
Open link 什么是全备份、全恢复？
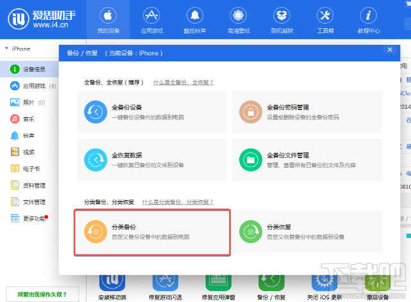183,83
